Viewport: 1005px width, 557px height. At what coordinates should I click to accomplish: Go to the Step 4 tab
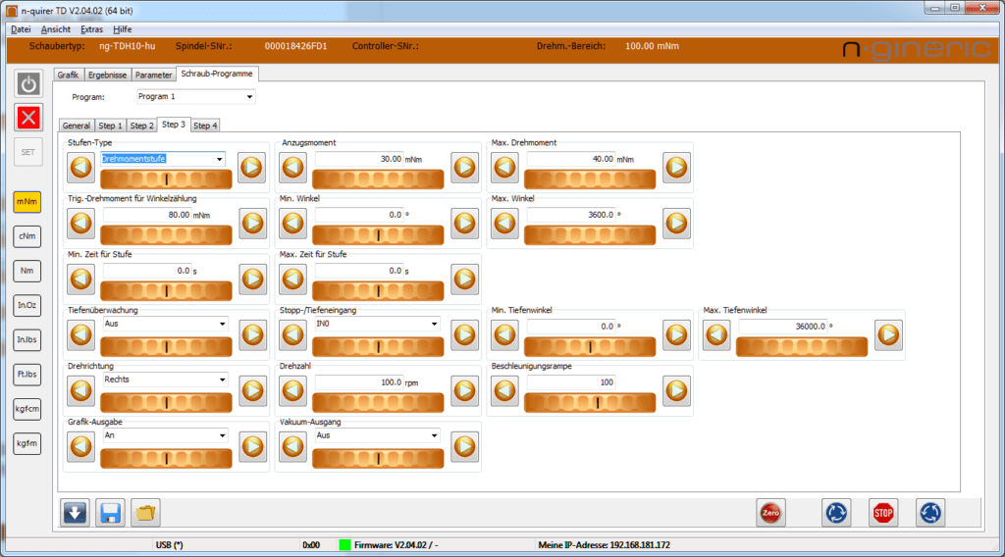(205, 126)
